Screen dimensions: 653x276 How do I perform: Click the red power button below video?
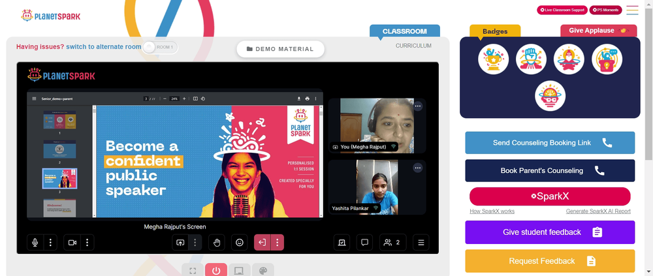[216, 271]
